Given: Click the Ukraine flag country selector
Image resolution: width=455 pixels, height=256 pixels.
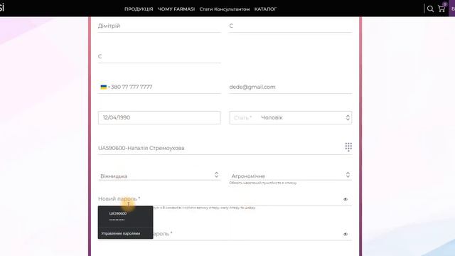Looking at the screenshot, I should (x=104, y=87).
